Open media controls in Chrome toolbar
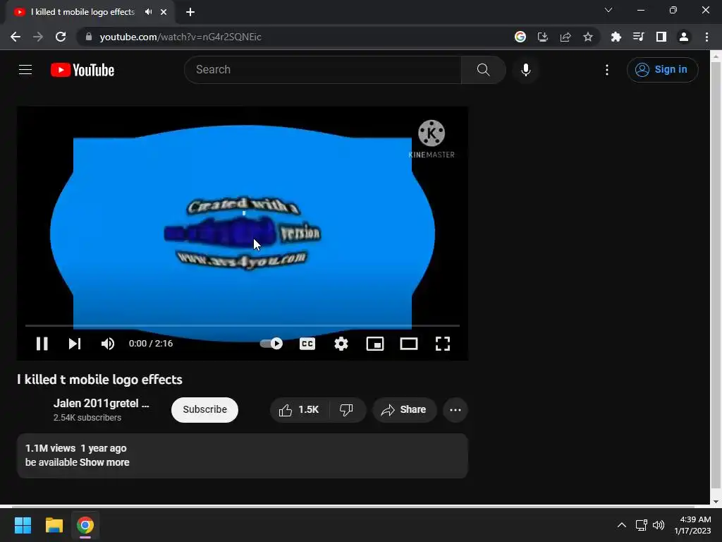722x542 pixels. (639, 37)
